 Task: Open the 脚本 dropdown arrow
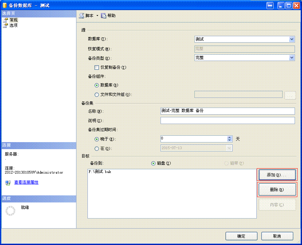pos(97,16)
